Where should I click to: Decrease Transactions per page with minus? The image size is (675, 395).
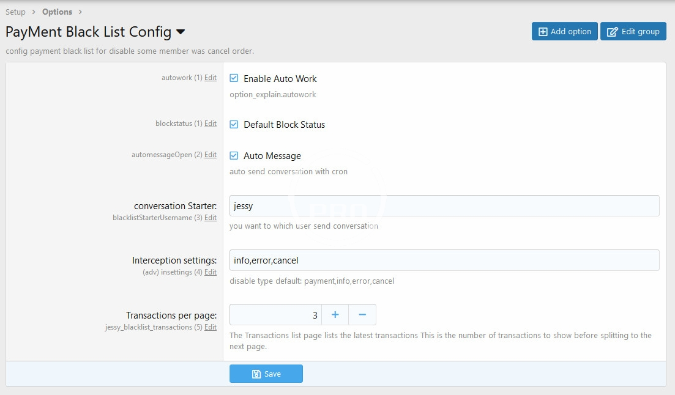click(x=362, y=315)
